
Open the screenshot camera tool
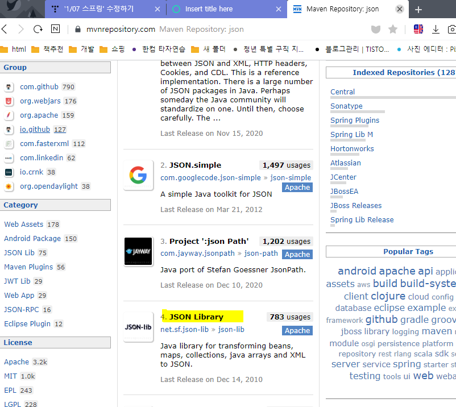tap(452, 29)
